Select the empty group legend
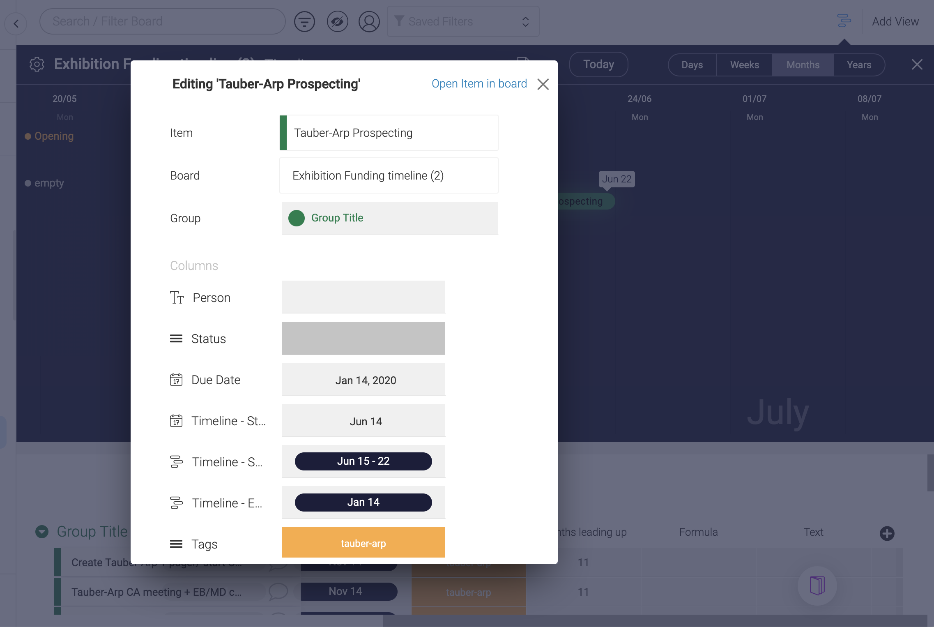The width and height of the screenshot is (934, 627). pos(44,183)
